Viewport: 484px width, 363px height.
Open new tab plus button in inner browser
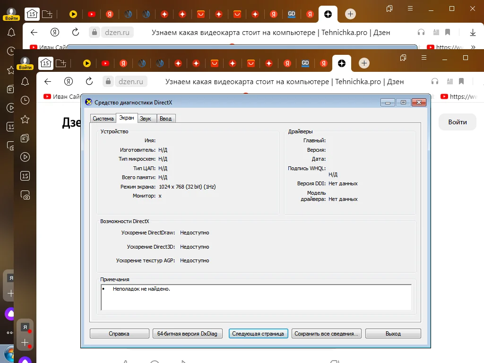(364, 63)
